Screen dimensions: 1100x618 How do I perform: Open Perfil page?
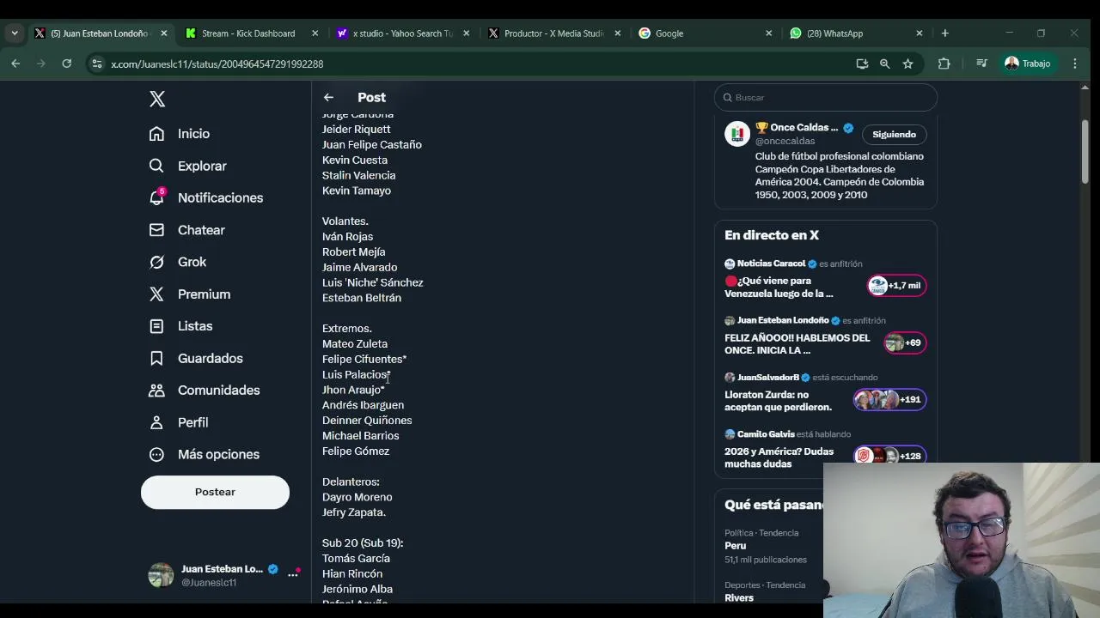tap(179, 422)
